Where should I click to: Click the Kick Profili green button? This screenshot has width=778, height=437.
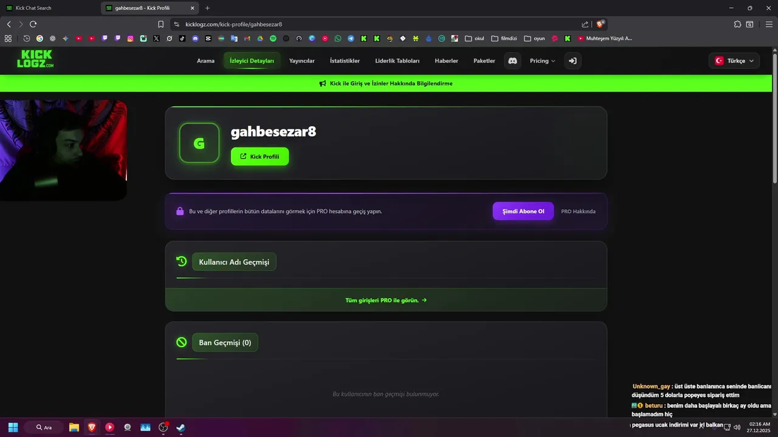click(260, 157)
